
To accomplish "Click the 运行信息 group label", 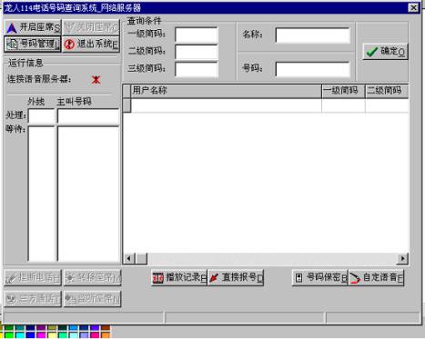I will pyautogui.click(x=25, y=63).
